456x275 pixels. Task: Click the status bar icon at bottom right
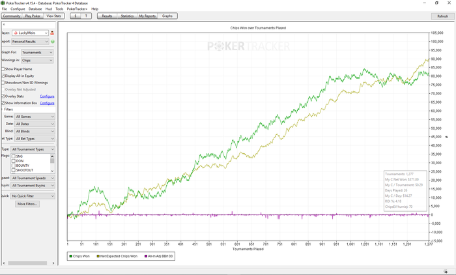click(446, 271)
